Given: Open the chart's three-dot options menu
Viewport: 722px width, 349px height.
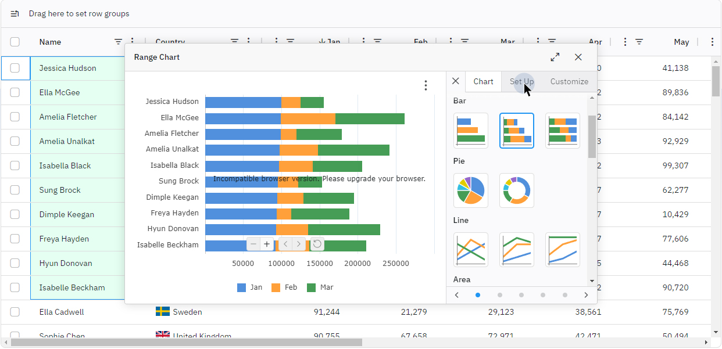Looking at the screenshot, I should point(426,85).
